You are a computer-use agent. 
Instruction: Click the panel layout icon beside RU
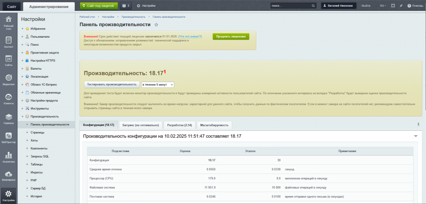pos(393,6)
